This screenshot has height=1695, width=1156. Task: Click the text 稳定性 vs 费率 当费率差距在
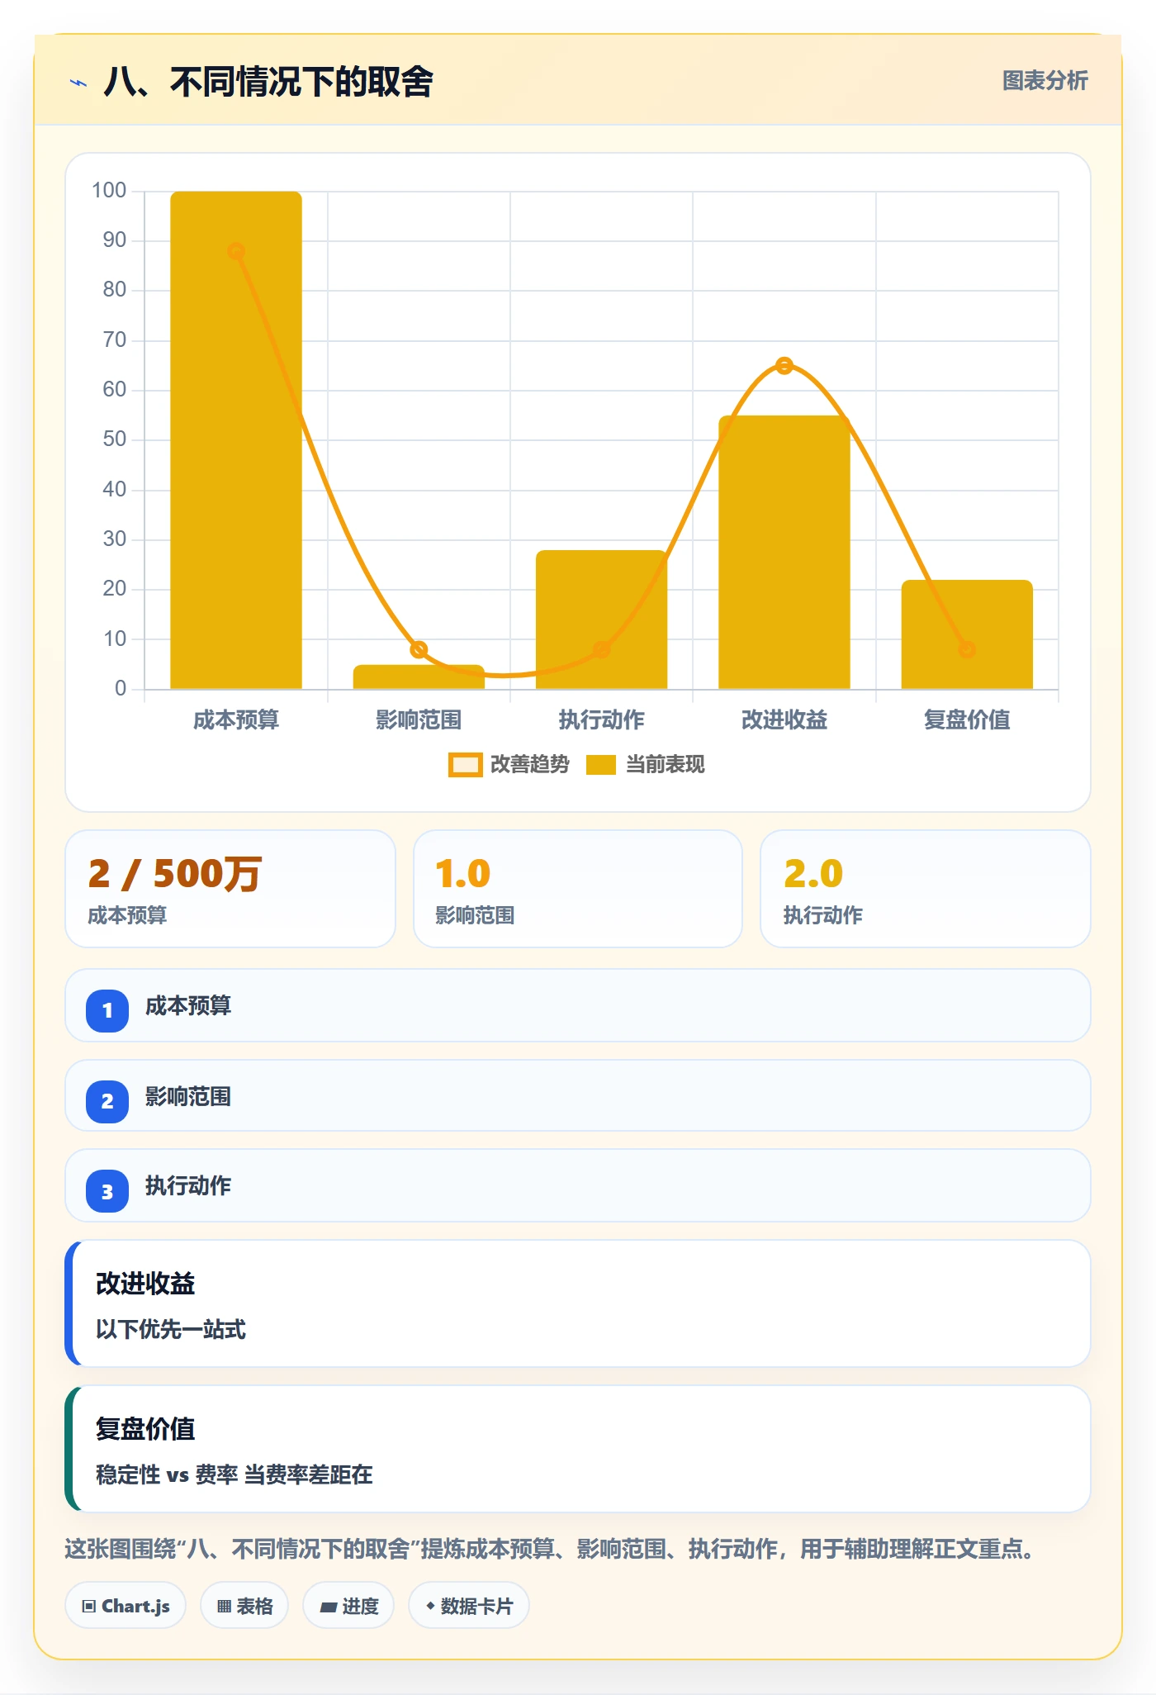click(235, 1474)
